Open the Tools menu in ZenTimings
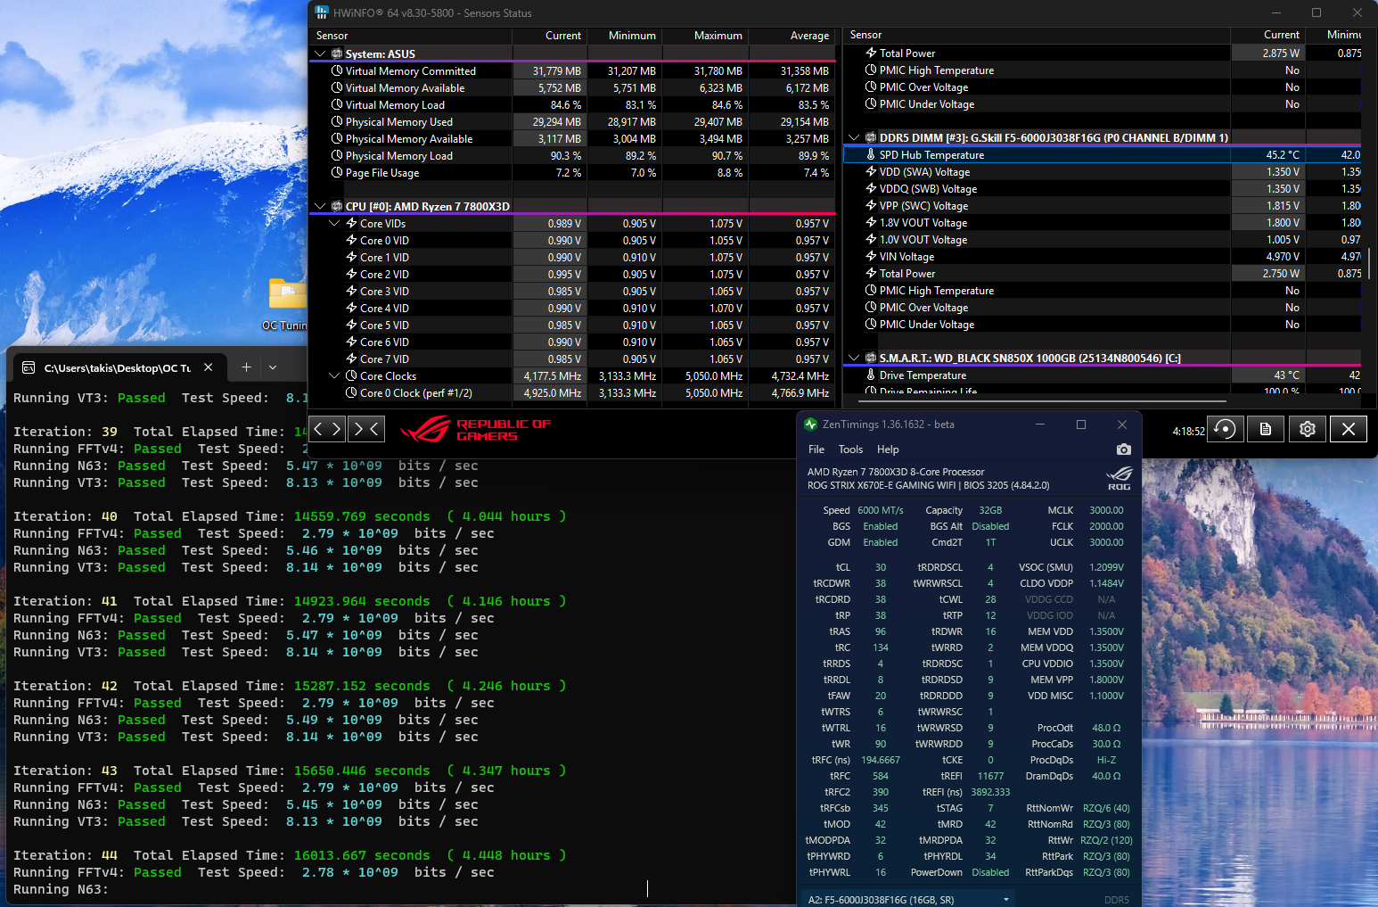 (850, 449)
